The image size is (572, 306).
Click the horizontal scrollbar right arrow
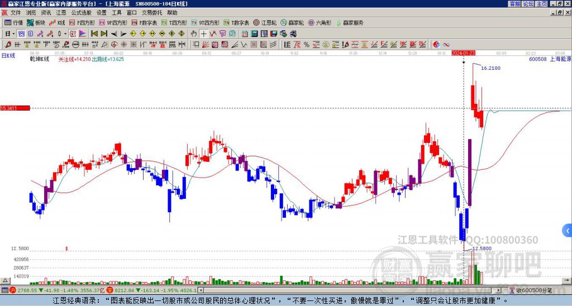coord(499,290)
